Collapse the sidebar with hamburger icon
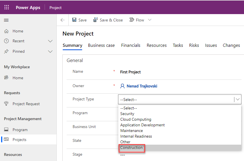 coord(6,20)
